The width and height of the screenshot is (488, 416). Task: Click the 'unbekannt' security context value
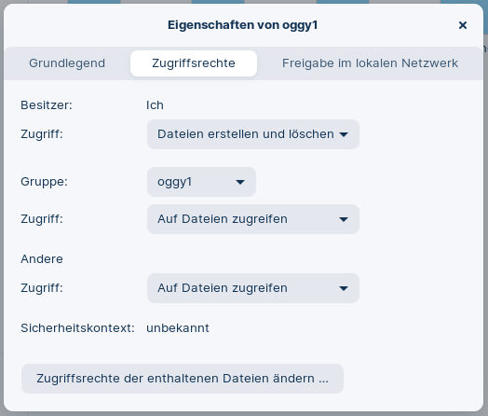pos(178,328)
